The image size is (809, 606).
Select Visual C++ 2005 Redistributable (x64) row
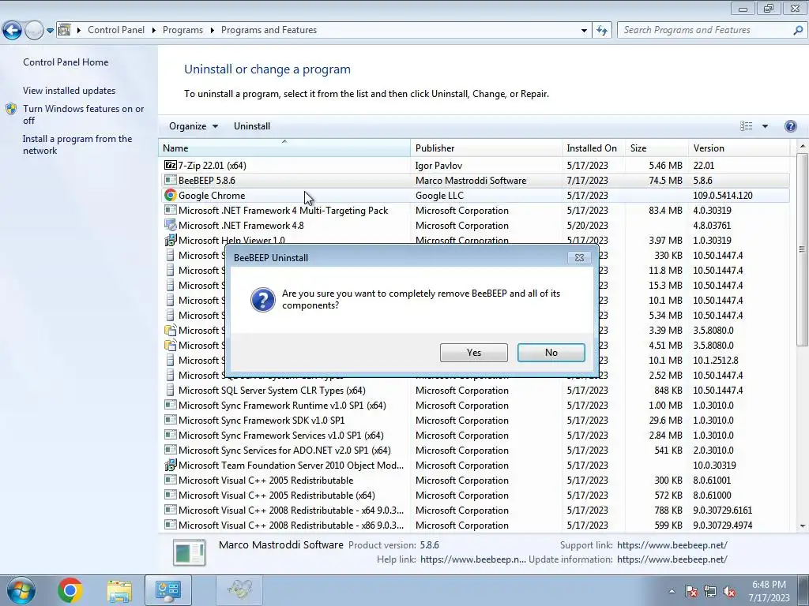pos(474,496)
